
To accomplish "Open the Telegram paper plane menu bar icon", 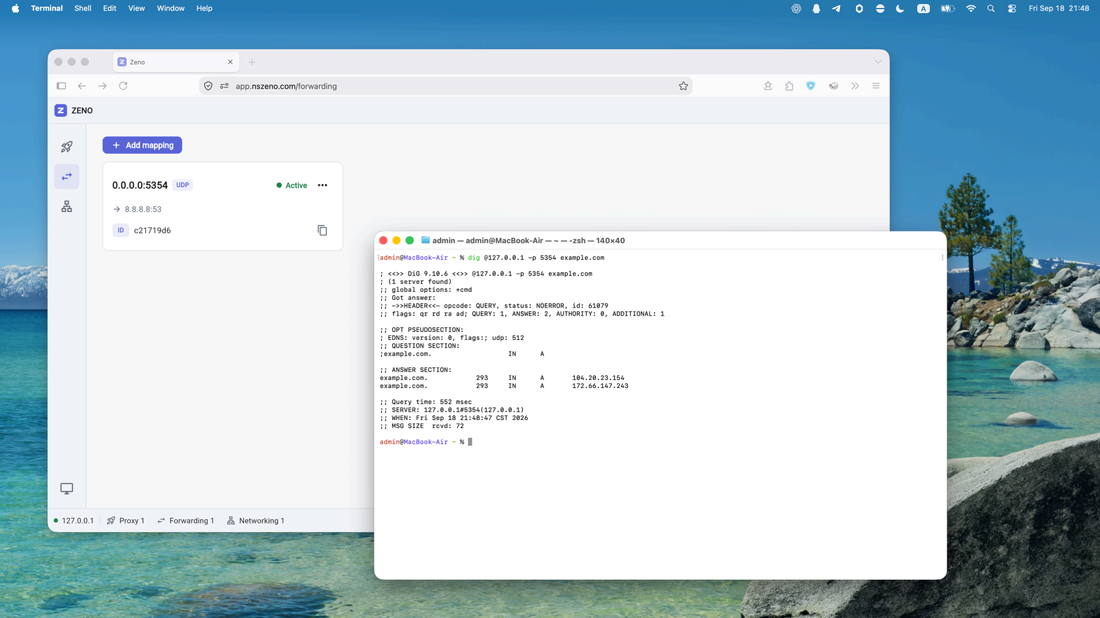I will (836, 9).
